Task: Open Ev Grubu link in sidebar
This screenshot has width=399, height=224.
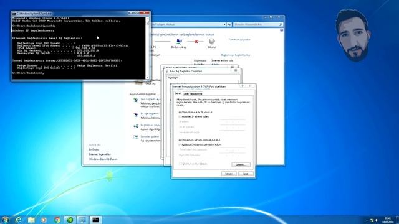Action: click(x=94, y=149)
